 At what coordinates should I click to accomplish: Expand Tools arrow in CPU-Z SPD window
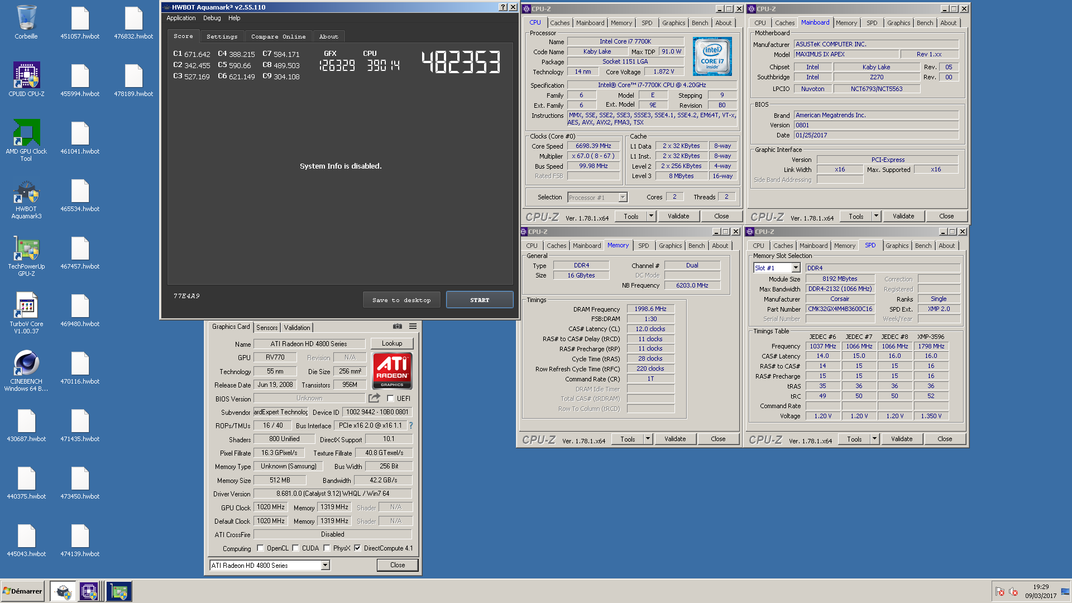[874, 439]
